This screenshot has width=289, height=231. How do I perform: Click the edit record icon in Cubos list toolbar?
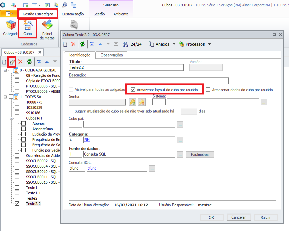point(12,62)
